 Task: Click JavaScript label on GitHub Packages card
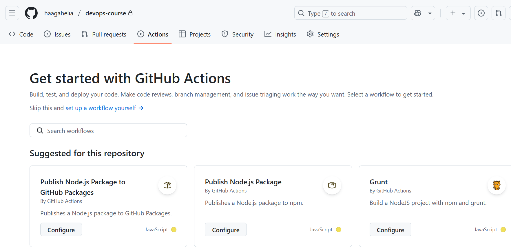156,230
